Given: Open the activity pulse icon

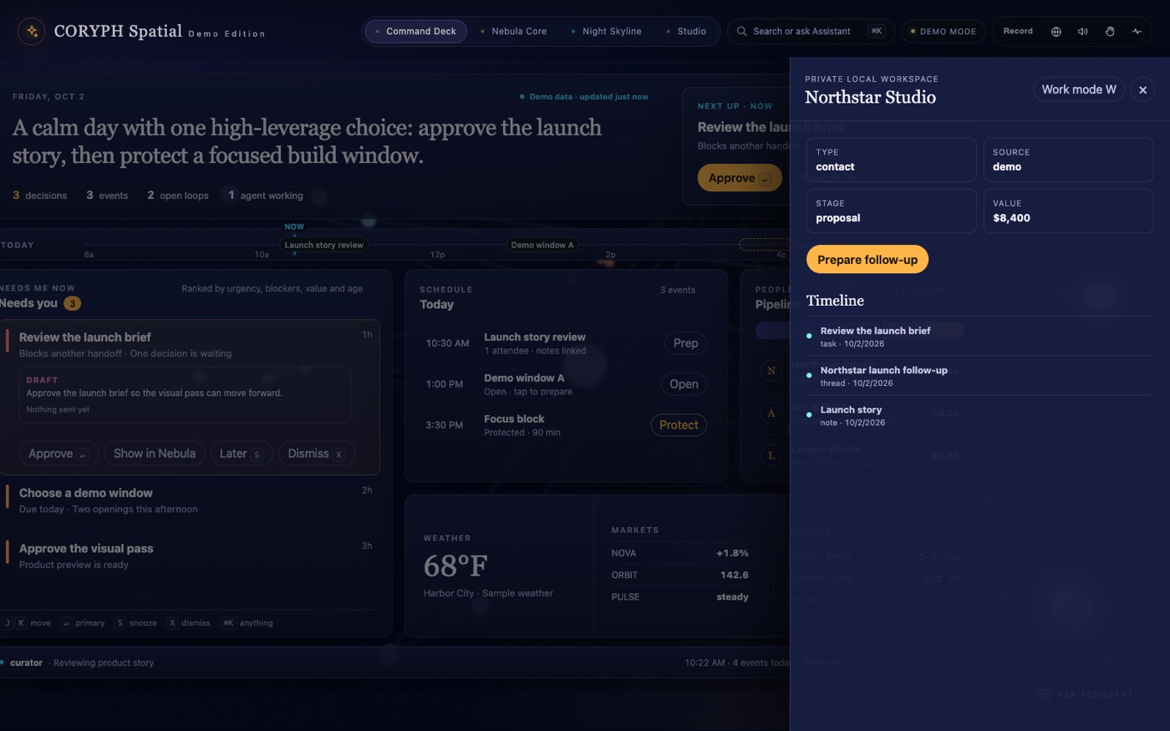Looking at the screenshot, I should click(1137, 32).
